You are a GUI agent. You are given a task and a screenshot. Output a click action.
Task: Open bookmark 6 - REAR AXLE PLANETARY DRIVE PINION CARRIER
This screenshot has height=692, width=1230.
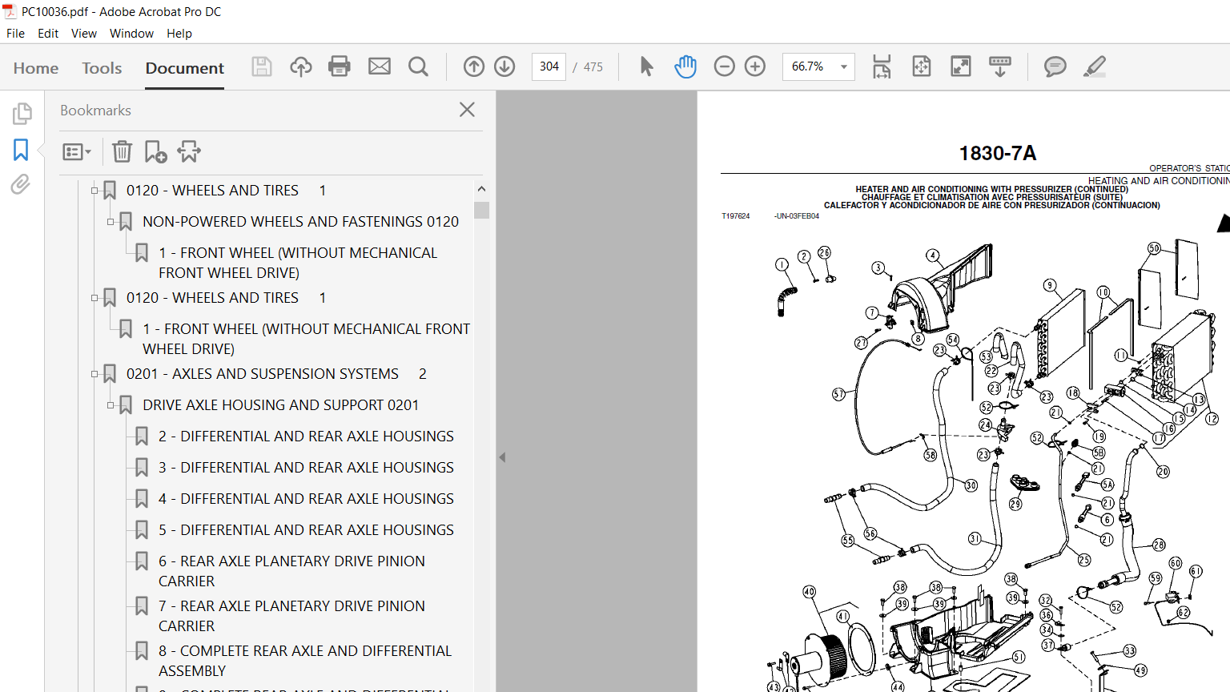(291, 571)
